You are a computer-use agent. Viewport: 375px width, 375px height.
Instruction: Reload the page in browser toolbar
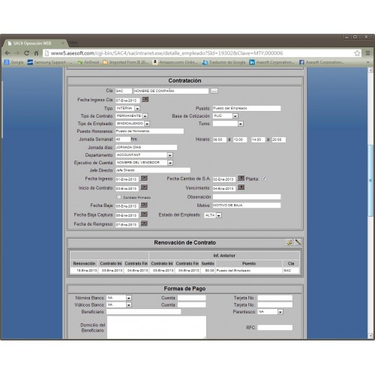click(26, 53)
